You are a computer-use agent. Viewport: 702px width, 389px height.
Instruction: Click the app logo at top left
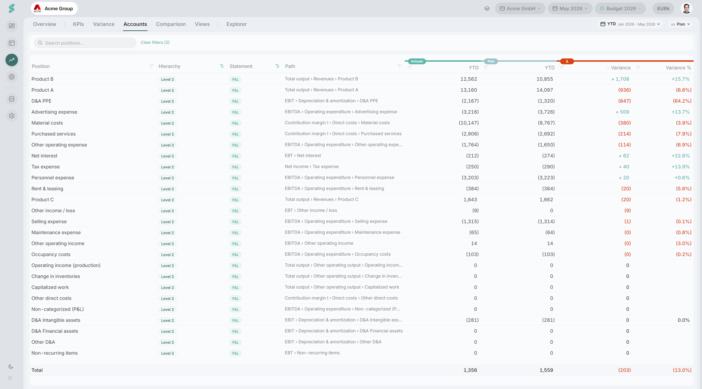coord(12,8)
